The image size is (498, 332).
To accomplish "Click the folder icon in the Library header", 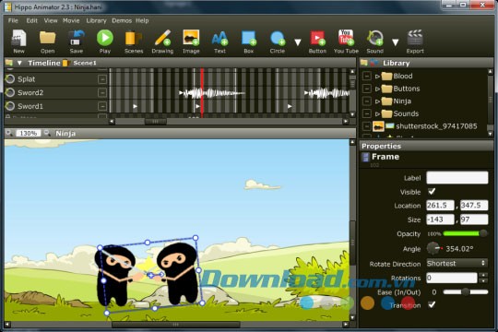I will (x=364, y=63).
